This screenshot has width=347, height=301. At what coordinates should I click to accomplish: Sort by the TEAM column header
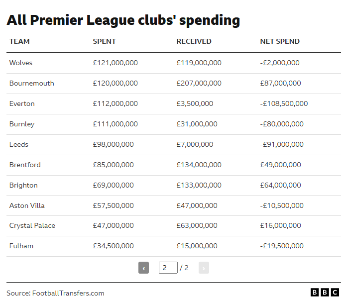[x=19, y=41]
